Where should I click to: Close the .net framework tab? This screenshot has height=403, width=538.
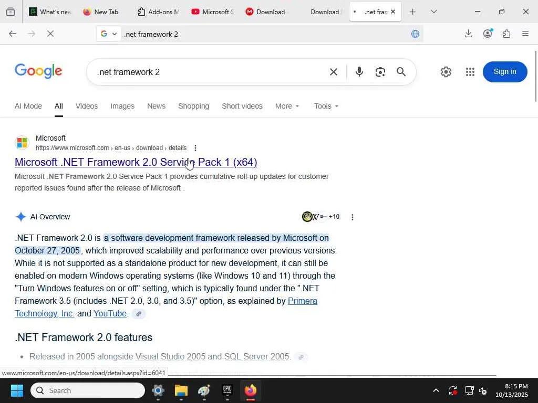point(393,12)
